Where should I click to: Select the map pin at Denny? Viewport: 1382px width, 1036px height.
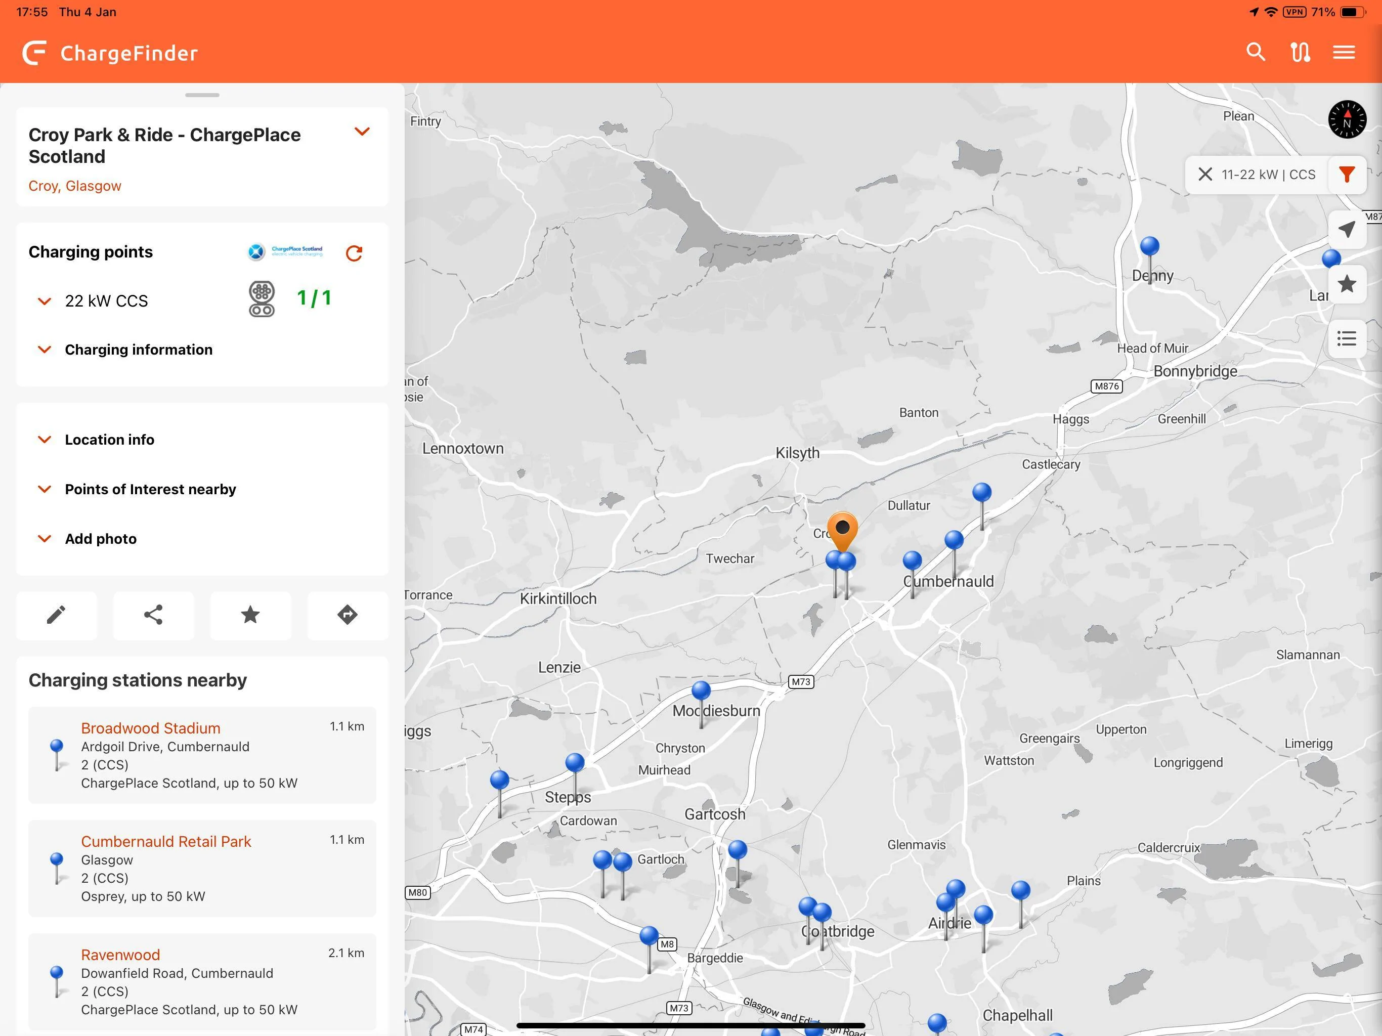tap(1150, 246)
